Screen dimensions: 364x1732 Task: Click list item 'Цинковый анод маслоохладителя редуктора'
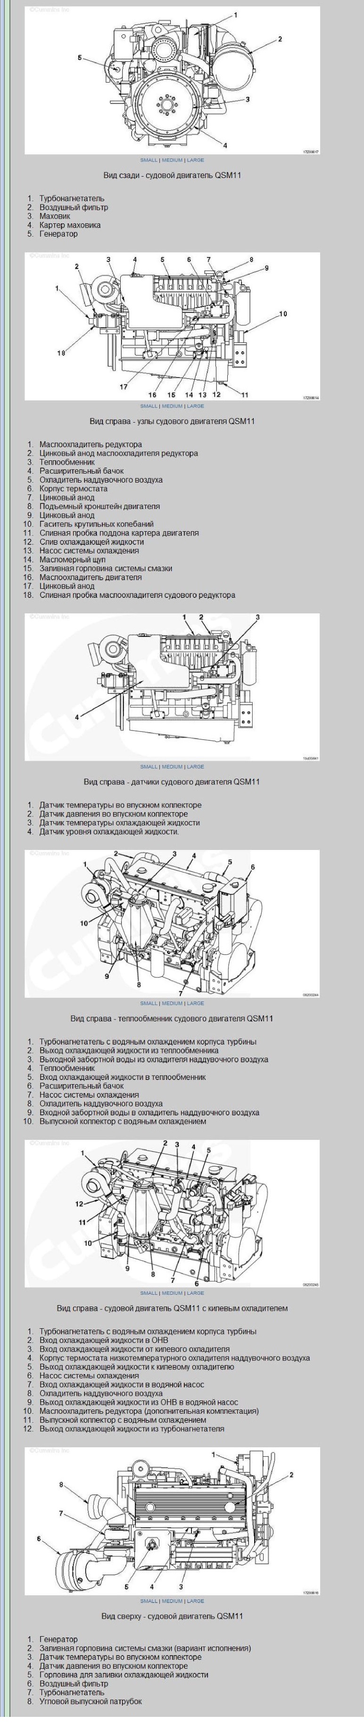click(x=118, y=453)
